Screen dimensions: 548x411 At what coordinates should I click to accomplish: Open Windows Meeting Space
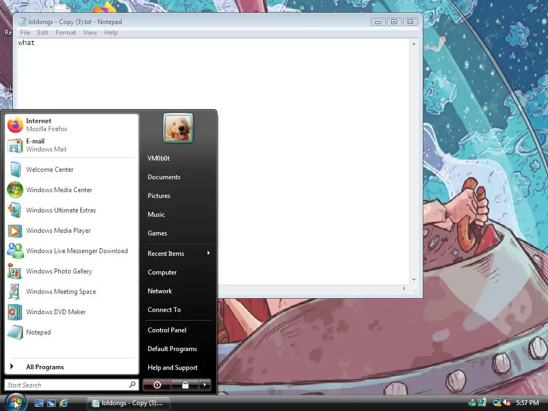pos(71,292)
